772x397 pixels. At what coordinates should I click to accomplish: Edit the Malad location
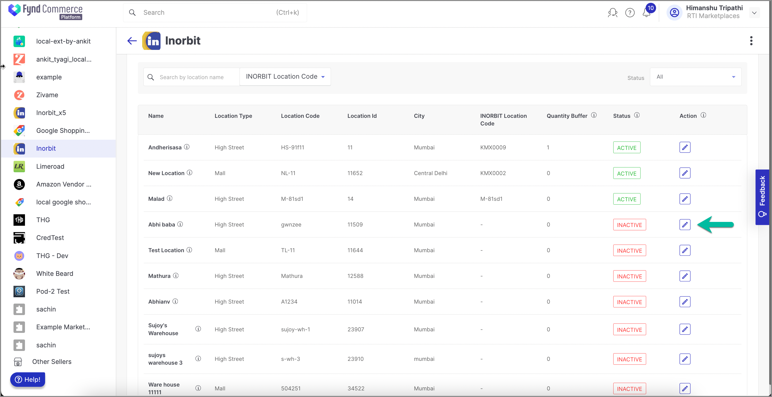pos(685,199)
